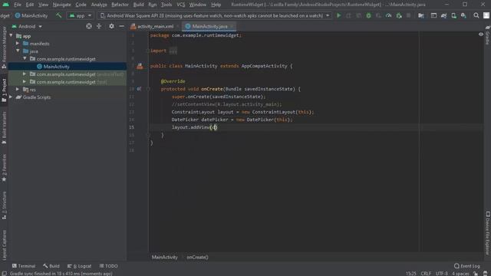Open Android view dropdown in Project panel
The height and width of the screenshot is (276, 491).
tap(27, 26)
